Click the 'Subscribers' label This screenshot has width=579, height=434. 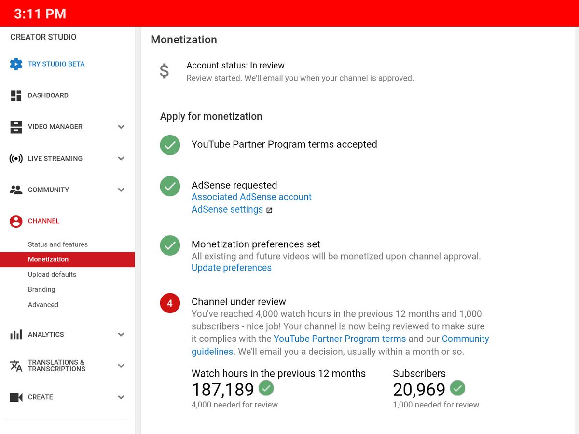[419, 373]
